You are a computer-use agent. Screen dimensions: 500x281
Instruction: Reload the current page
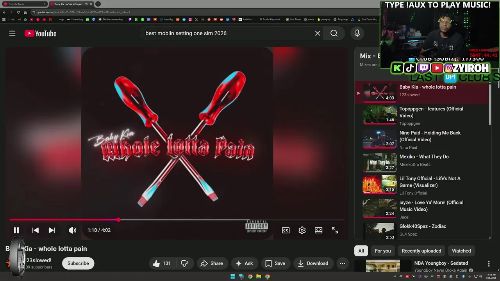pos(18,12)
